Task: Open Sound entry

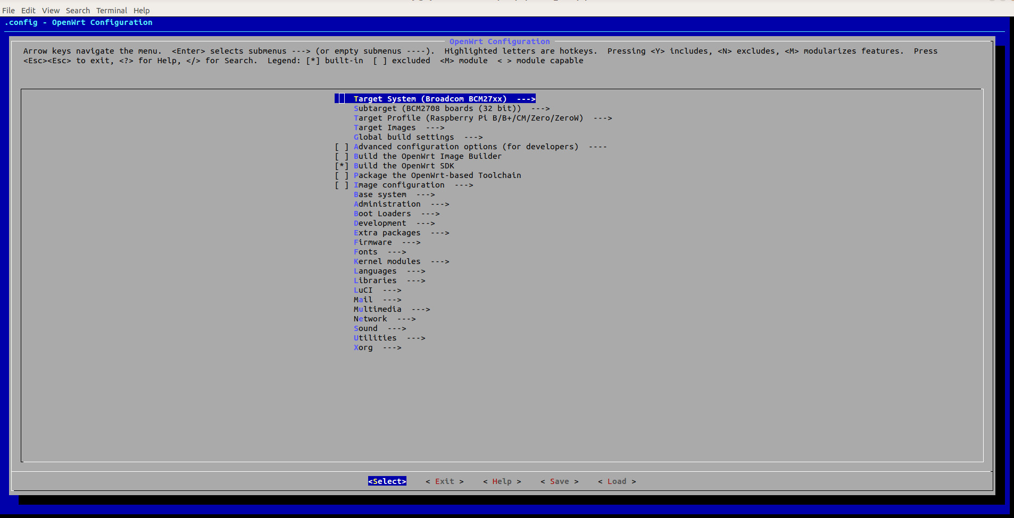Action: pos(380,328)
